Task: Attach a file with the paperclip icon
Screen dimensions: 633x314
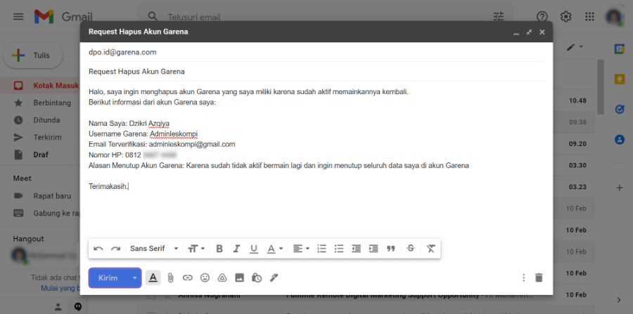Action: click(x=170, y=277)
